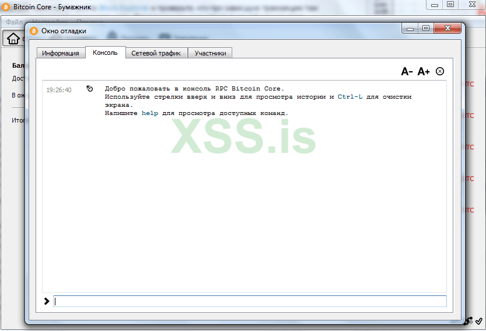This screenshot has width=486, height=331.
Task: Close the Окно отладки window
Action: tap(447, 28)
